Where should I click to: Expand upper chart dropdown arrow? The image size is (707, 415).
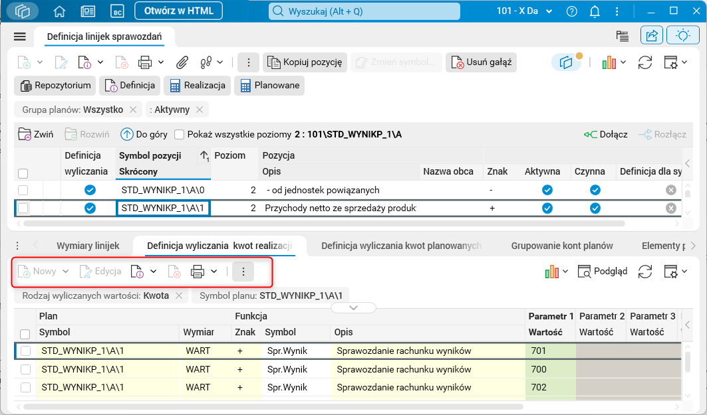(x=623, y=62)
